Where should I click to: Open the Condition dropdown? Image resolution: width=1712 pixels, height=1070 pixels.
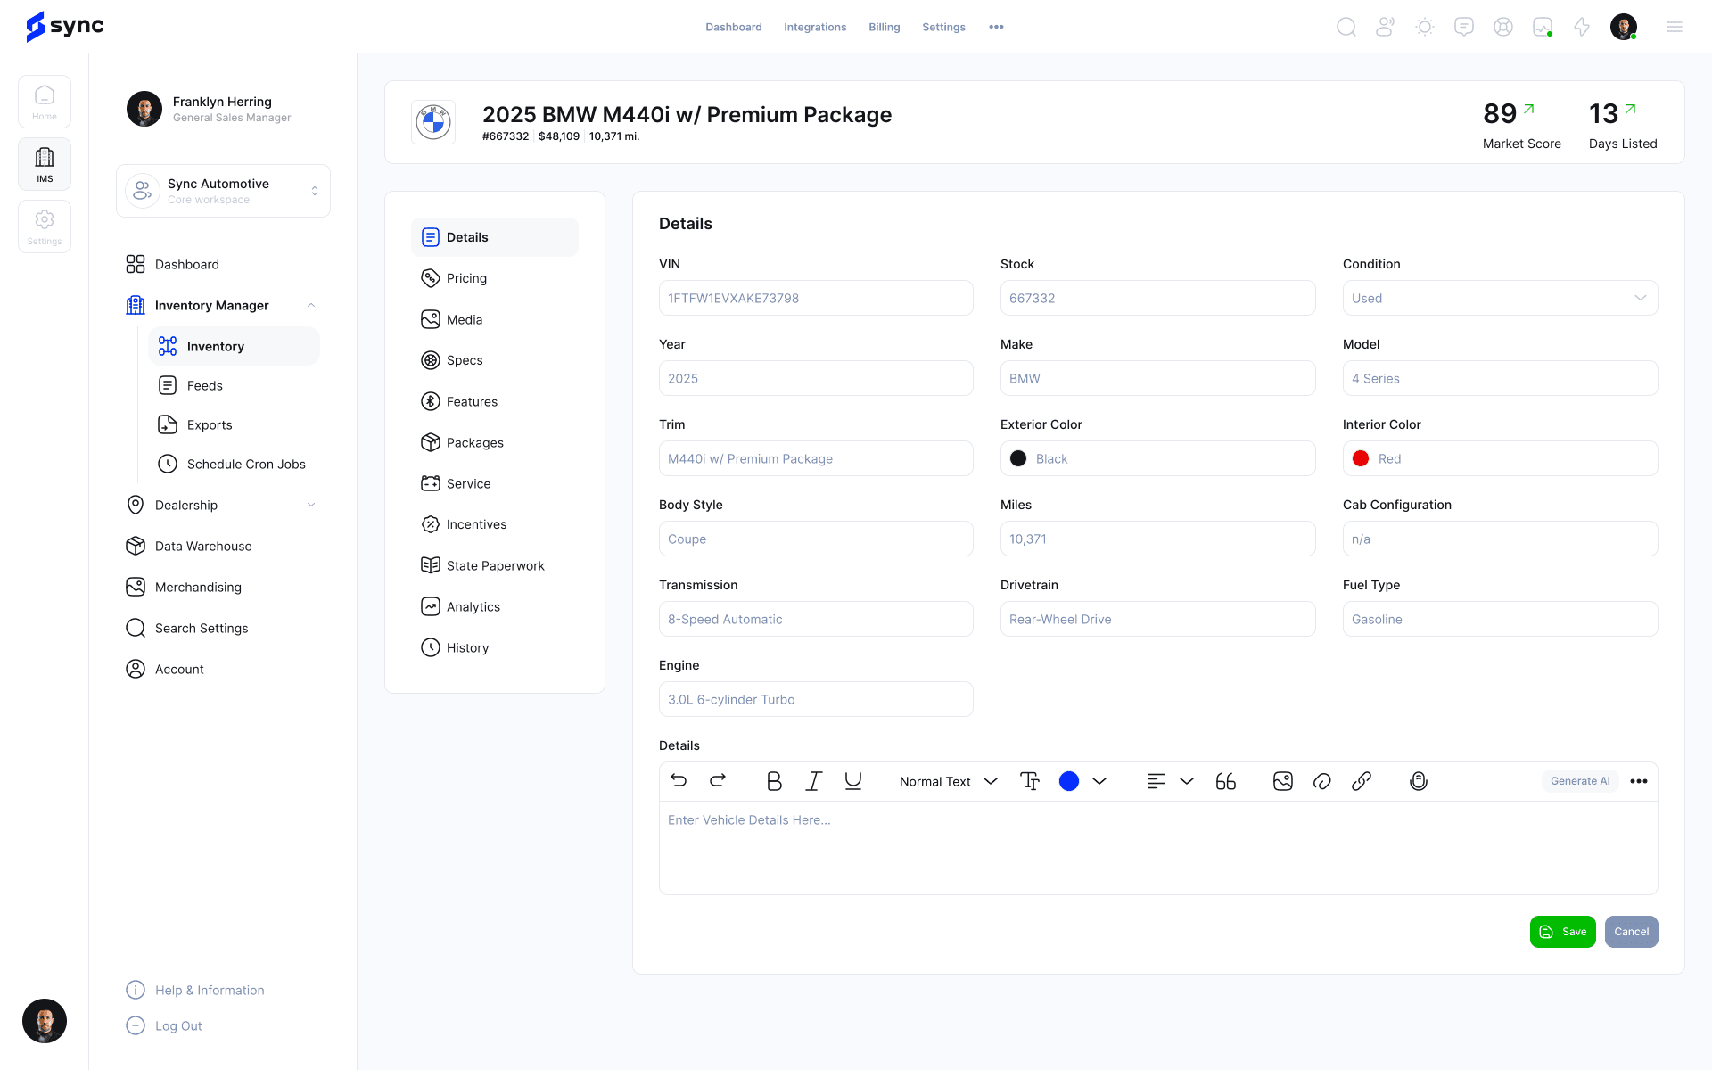[1500, 298]
